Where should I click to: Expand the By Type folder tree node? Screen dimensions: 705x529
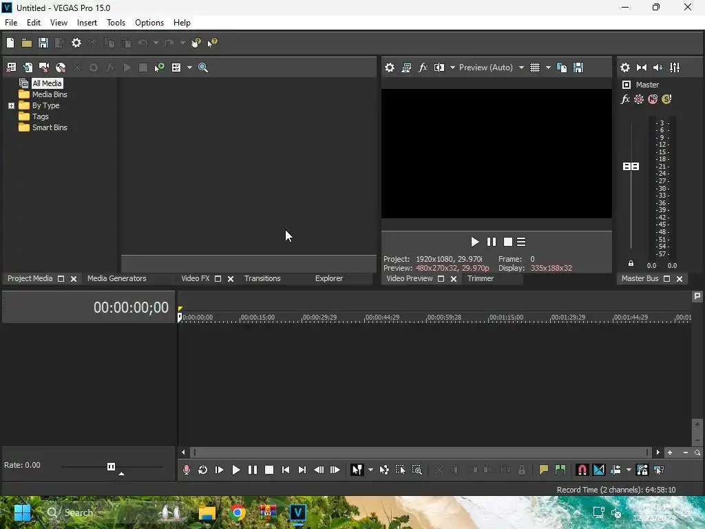pos(11,105)
